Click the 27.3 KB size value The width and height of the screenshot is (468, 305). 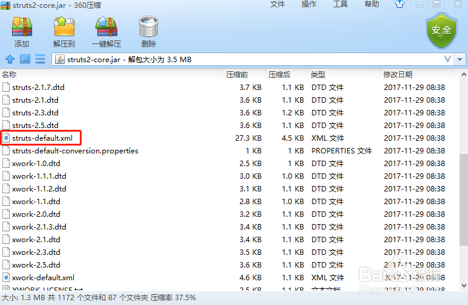(x=249, y=138)
